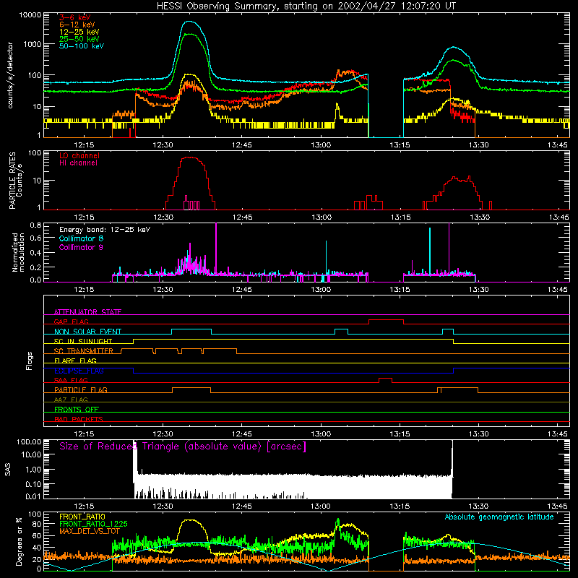Click the '10000' tick value on the counts axis
The height and width of the screenshot is (578, 578).
(30, 15)
